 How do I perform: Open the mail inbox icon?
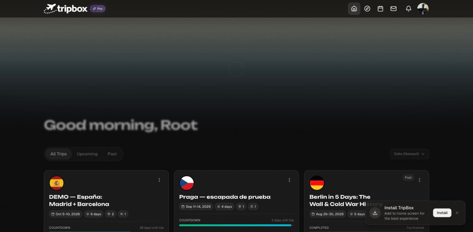click(x=393, y=9)
